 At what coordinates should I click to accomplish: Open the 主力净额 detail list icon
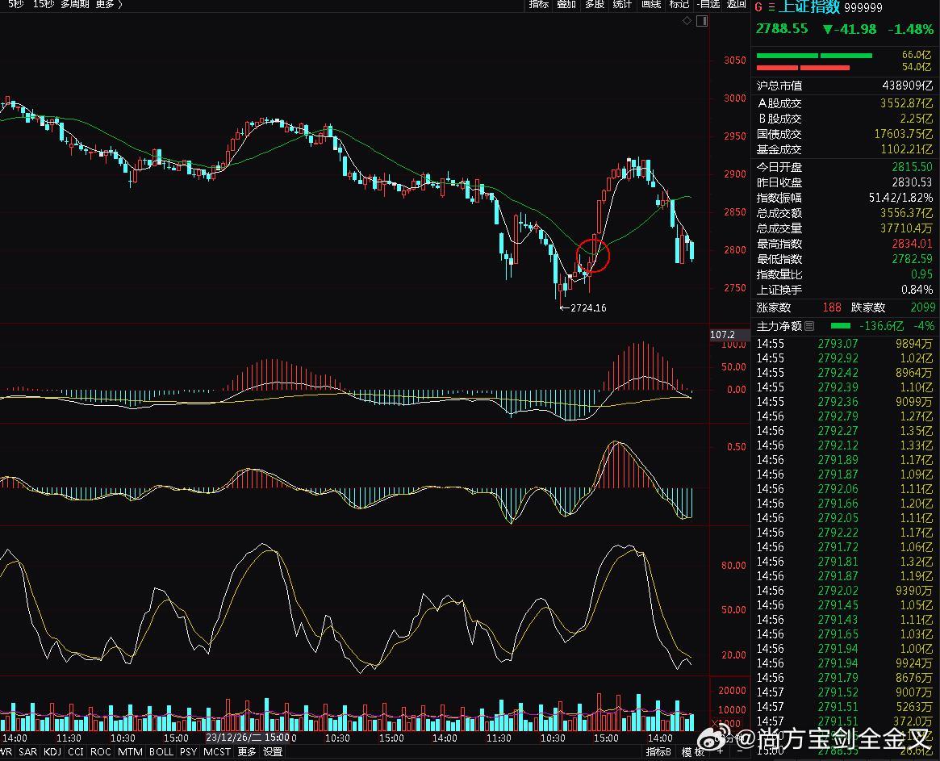coord(809,326)
